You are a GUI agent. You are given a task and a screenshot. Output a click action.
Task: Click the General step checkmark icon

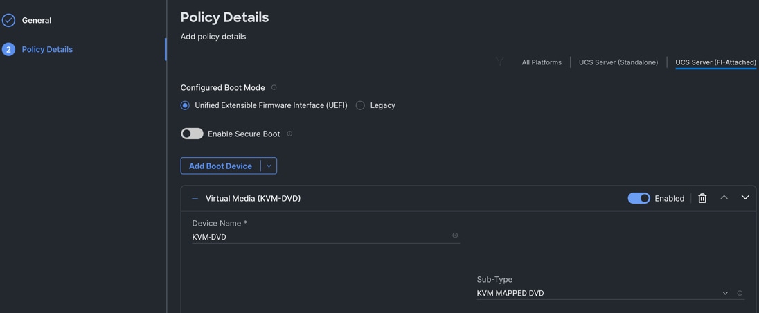point(8,20)
